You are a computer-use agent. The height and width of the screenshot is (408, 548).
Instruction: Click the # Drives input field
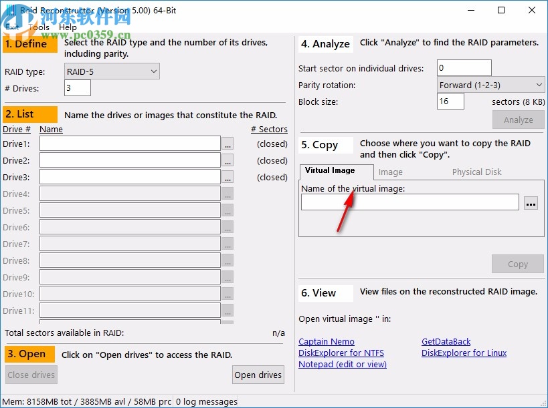[78, 88]
